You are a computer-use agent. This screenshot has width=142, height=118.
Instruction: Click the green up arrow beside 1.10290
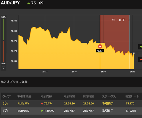(42, 111)
